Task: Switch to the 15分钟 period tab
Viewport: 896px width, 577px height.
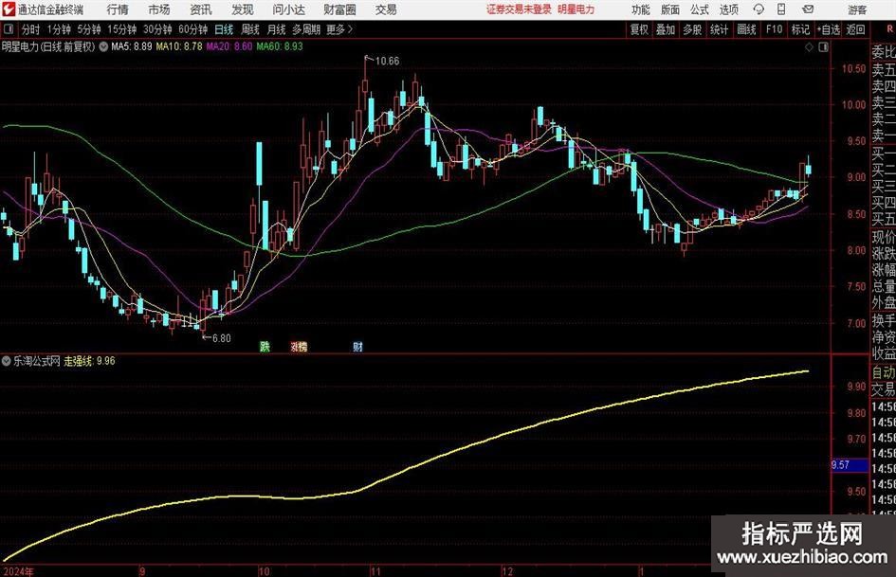Action: [x=122, y=29]
